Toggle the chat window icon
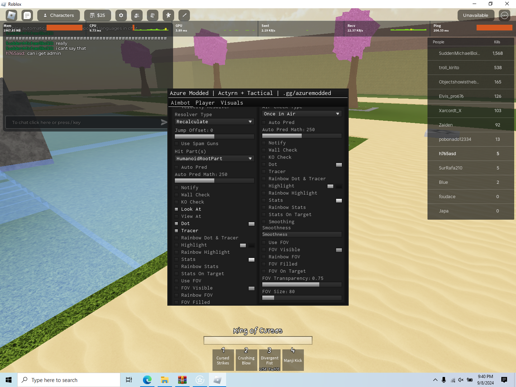 [27, 15]
